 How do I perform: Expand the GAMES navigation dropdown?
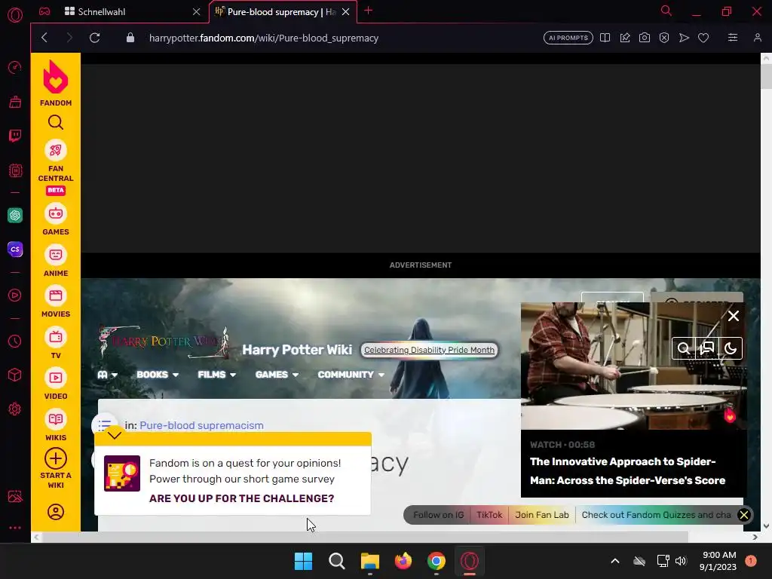click(x=277, y=375)
